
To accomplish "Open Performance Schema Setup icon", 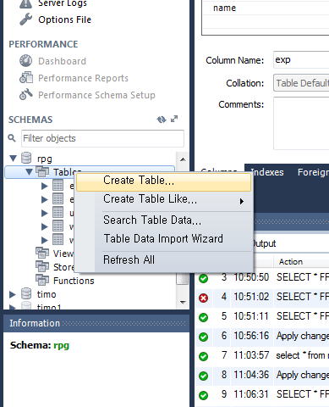I will click(x=26, y=94).
